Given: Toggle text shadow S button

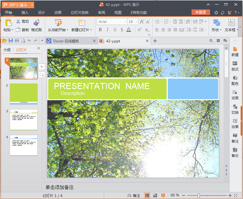Looking at the screenshot, I should point(122,30).
